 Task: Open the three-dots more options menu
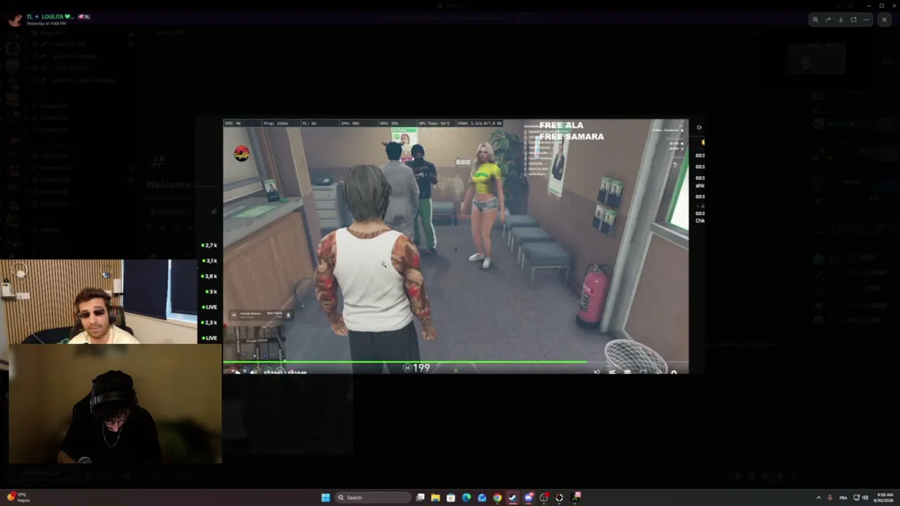tap(867, 20)
